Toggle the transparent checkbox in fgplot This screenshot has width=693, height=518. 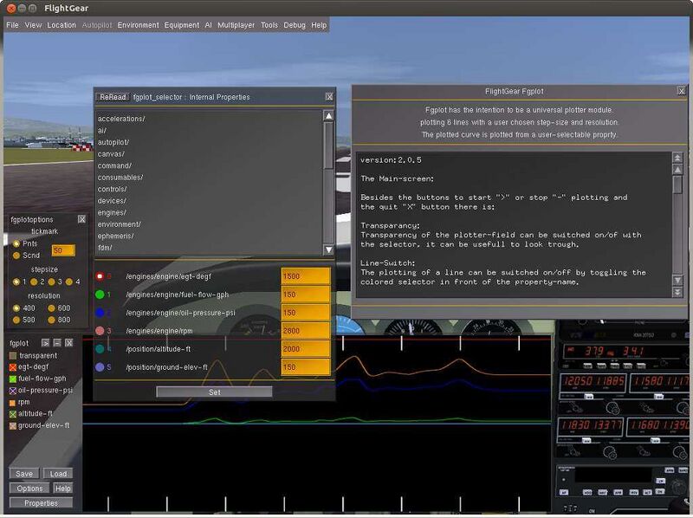pyautogui.click(x=13, y=356)
